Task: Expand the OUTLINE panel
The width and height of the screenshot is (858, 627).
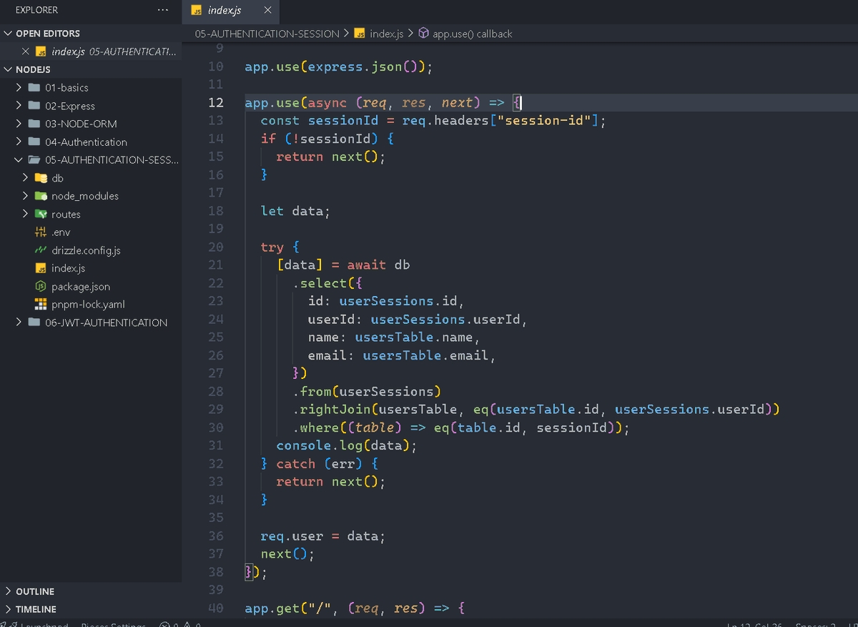Action: [9, 591]
